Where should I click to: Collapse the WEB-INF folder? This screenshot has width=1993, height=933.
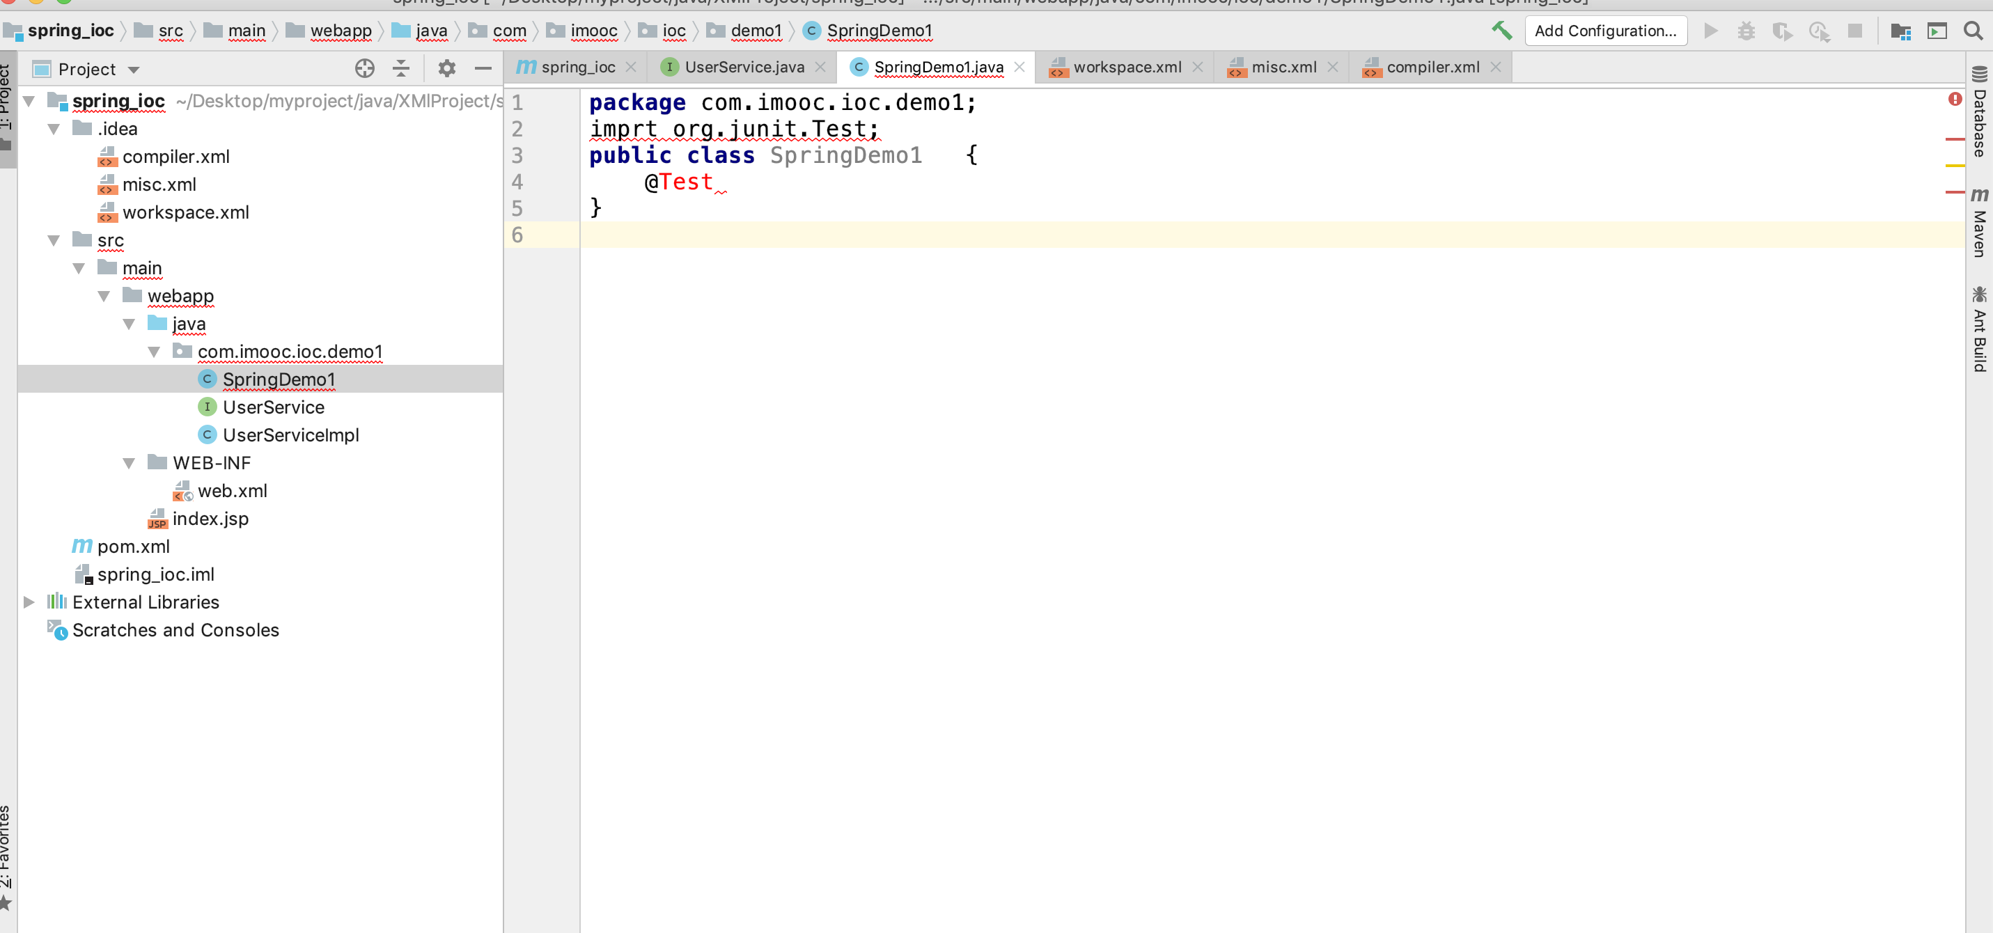coord(128,464)
